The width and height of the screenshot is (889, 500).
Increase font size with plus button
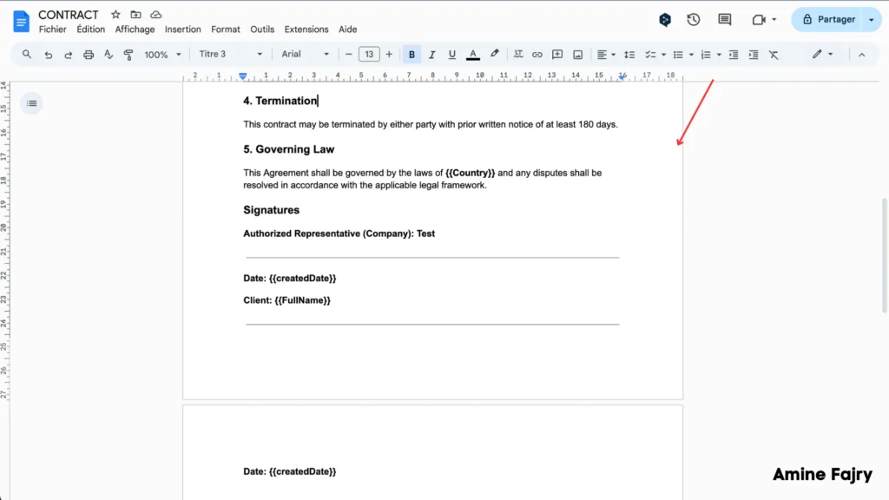point(389,55)
